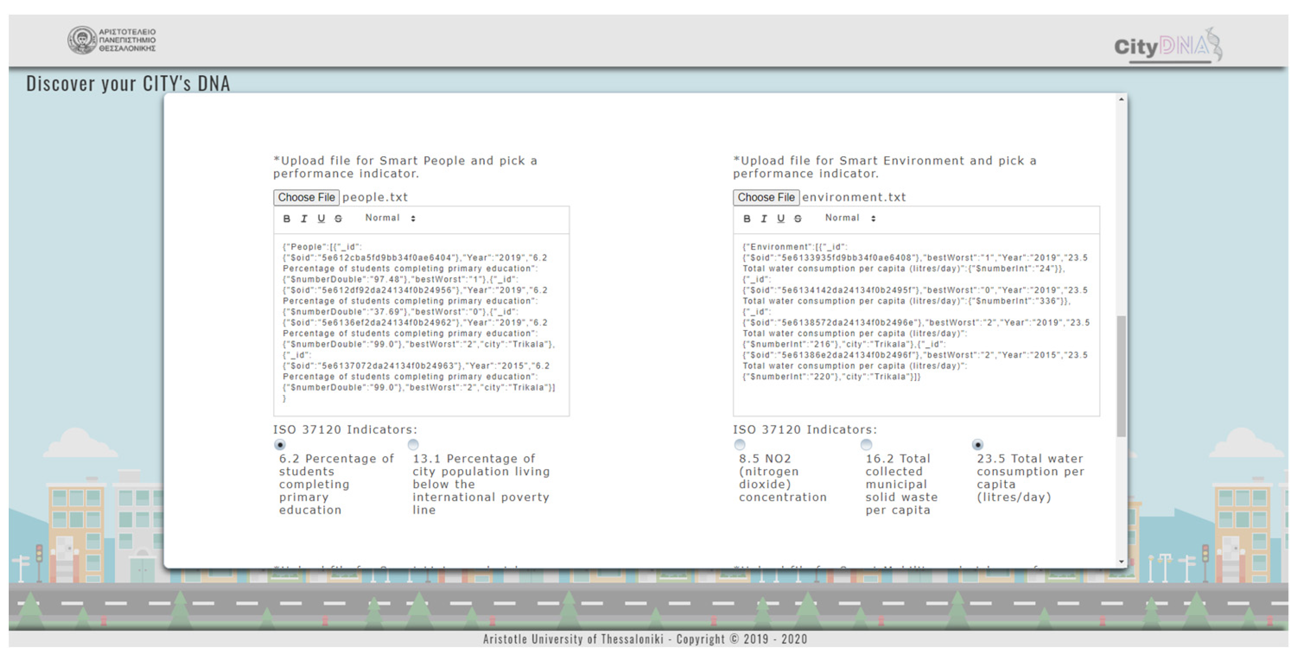Toggle italic in Smart Environment editor
Screen dimensions: 1298x660
(x=764, y=219)
